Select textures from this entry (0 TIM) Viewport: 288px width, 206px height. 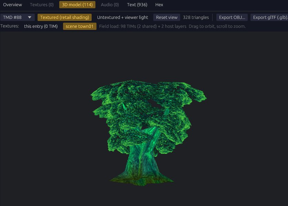click(41, 26)
